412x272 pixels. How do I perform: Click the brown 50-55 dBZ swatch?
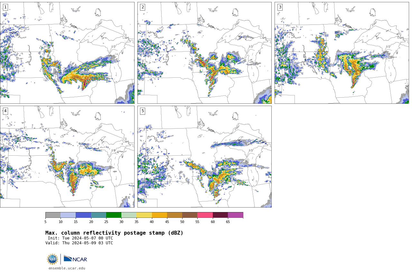point(190,215)
